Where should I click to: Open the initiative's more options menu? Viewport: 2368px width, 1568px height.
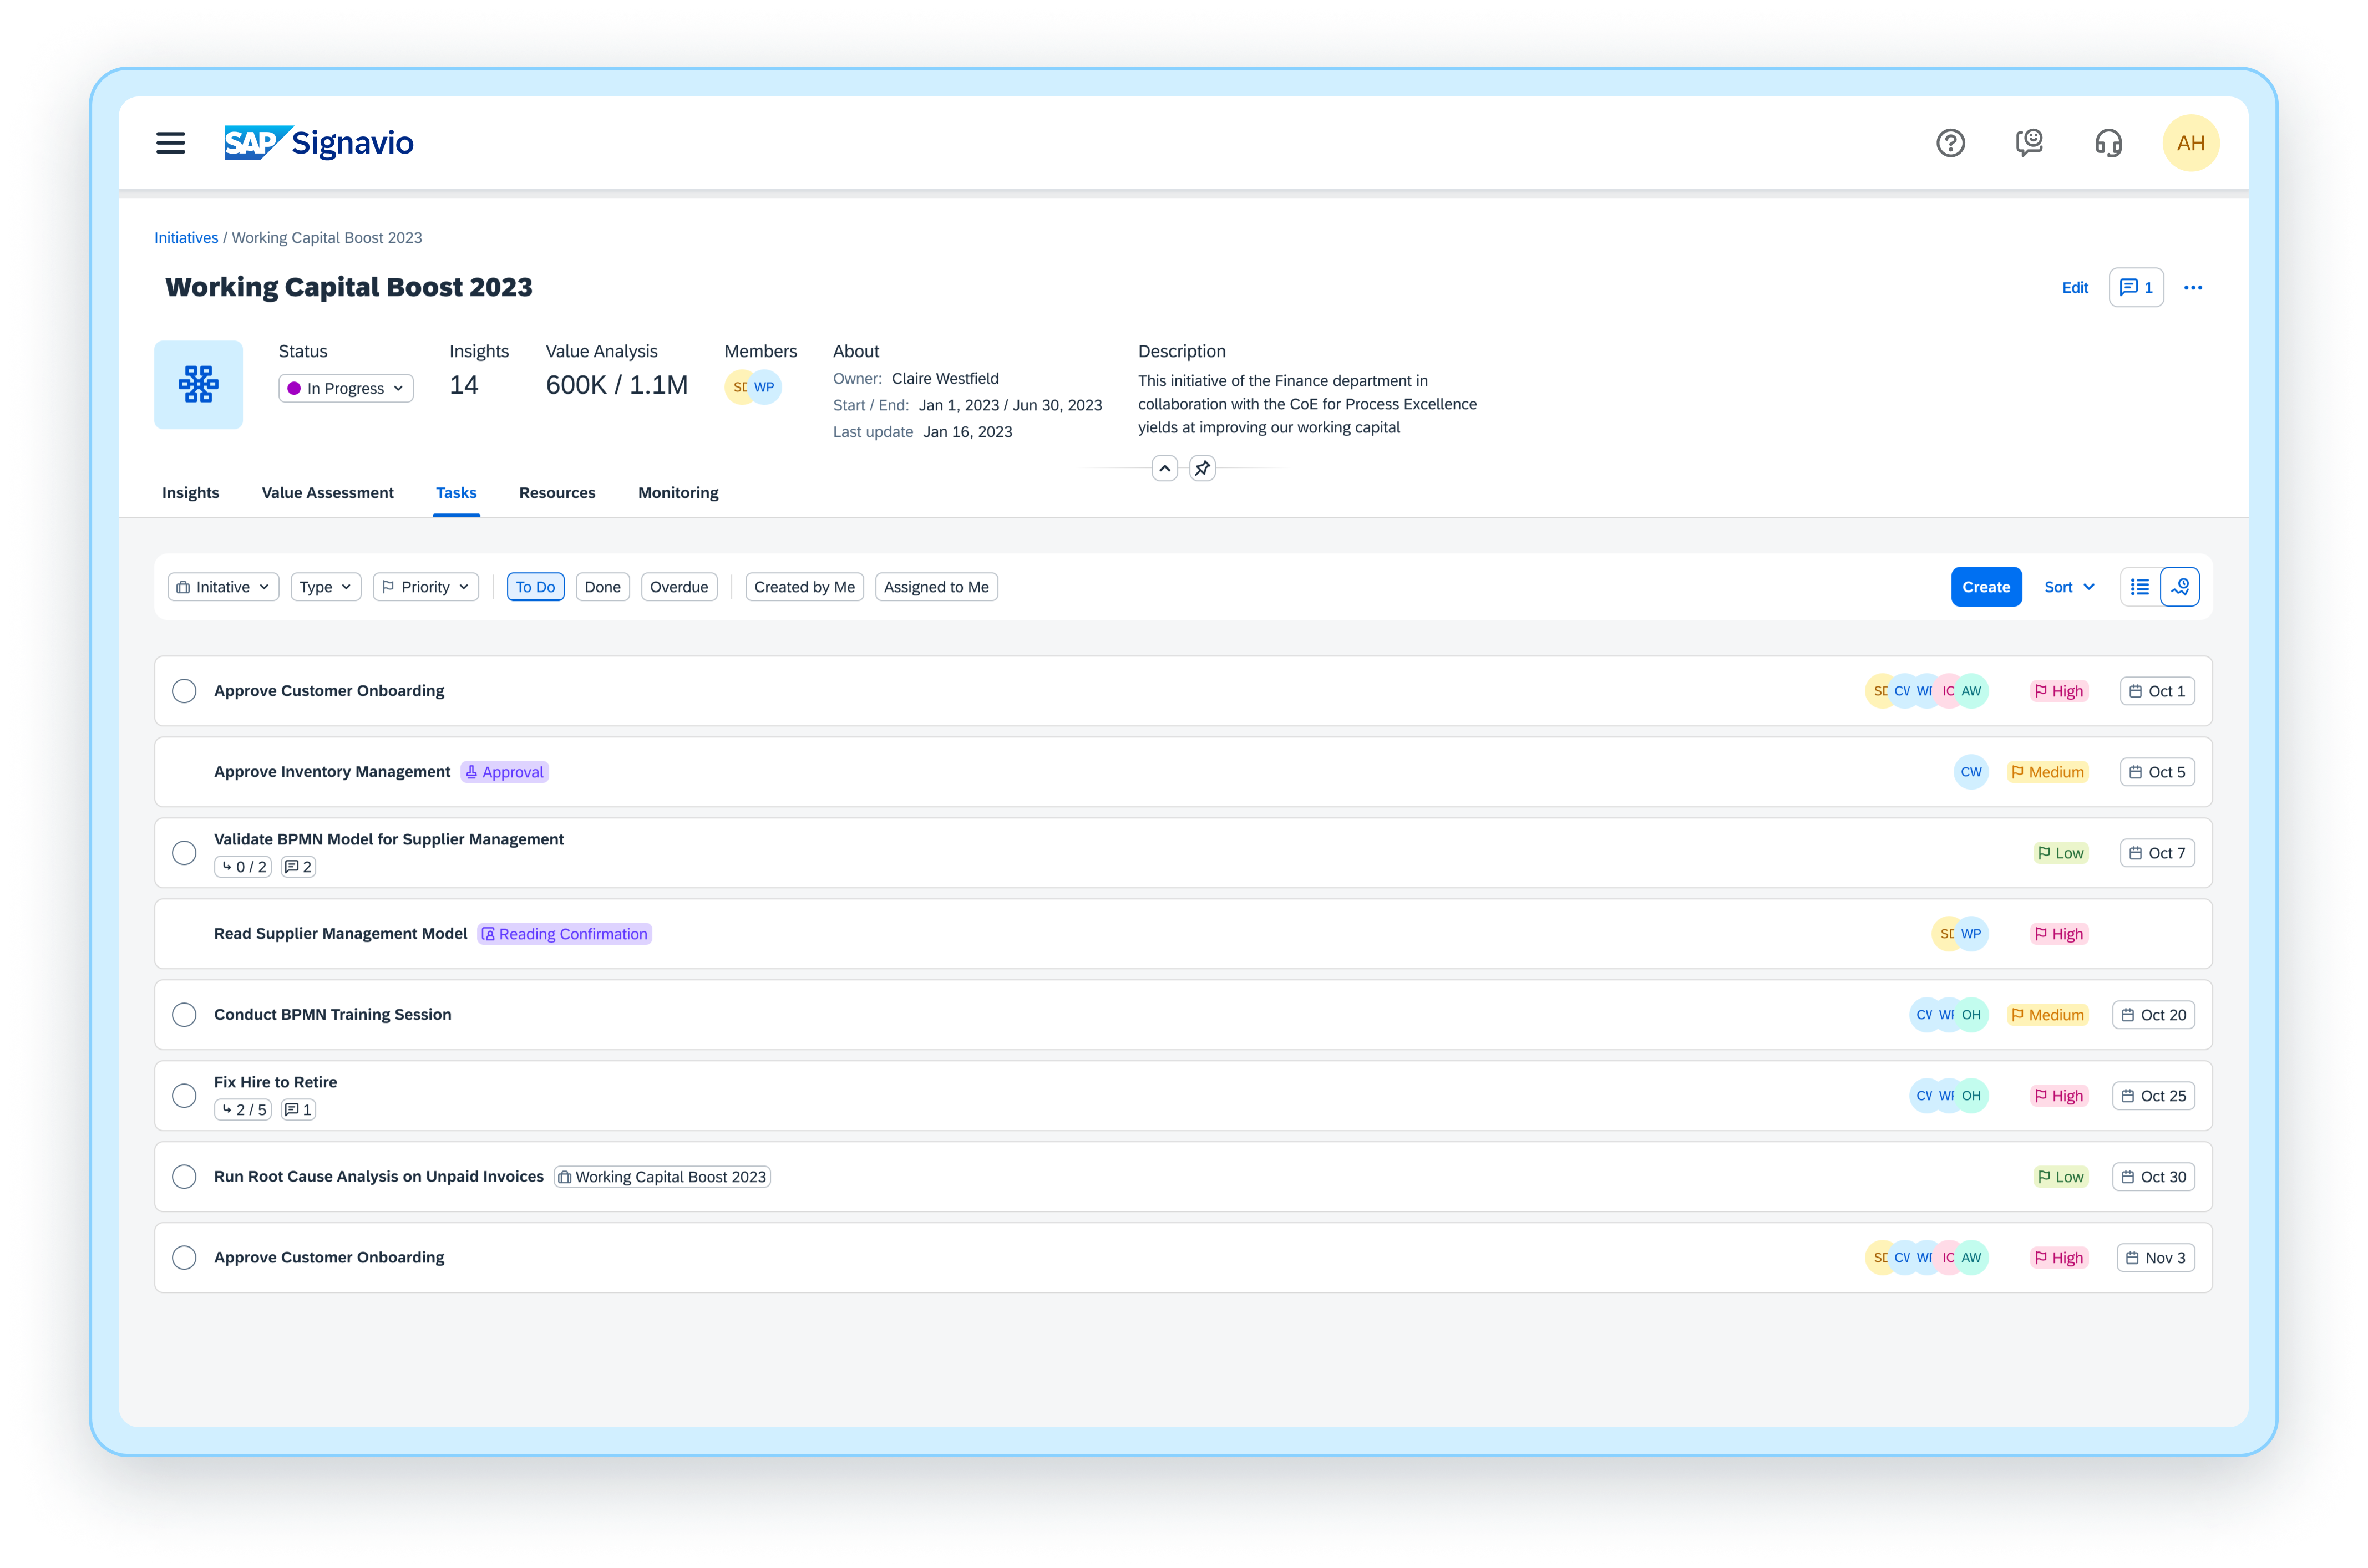click(x=2194, y=287)
